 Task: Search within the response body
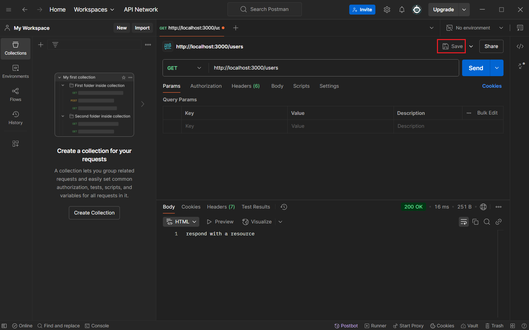[487, 222]
